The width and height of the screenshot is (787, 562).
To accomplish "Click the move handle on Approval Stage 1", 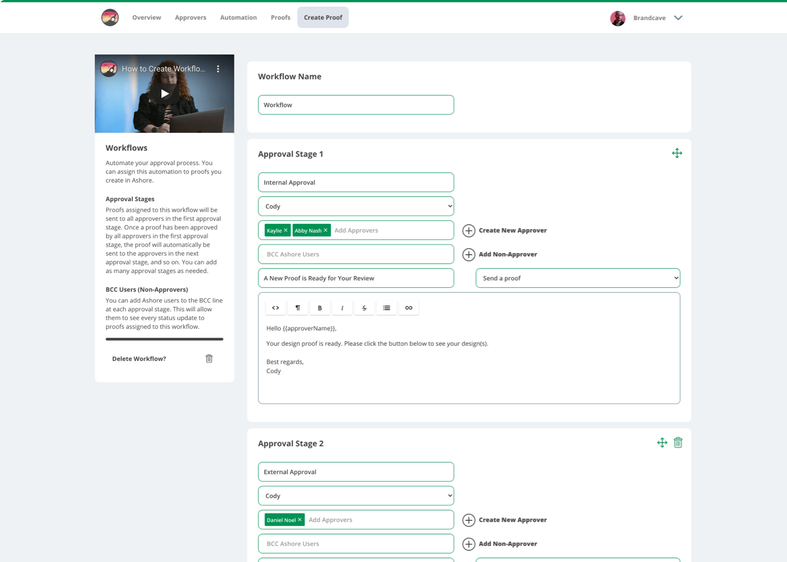I will point(677,152).
